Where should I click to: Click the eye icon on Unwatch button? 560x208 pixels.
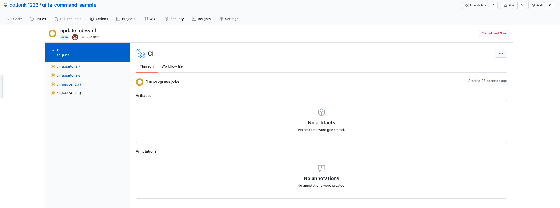tap(467, 6)
